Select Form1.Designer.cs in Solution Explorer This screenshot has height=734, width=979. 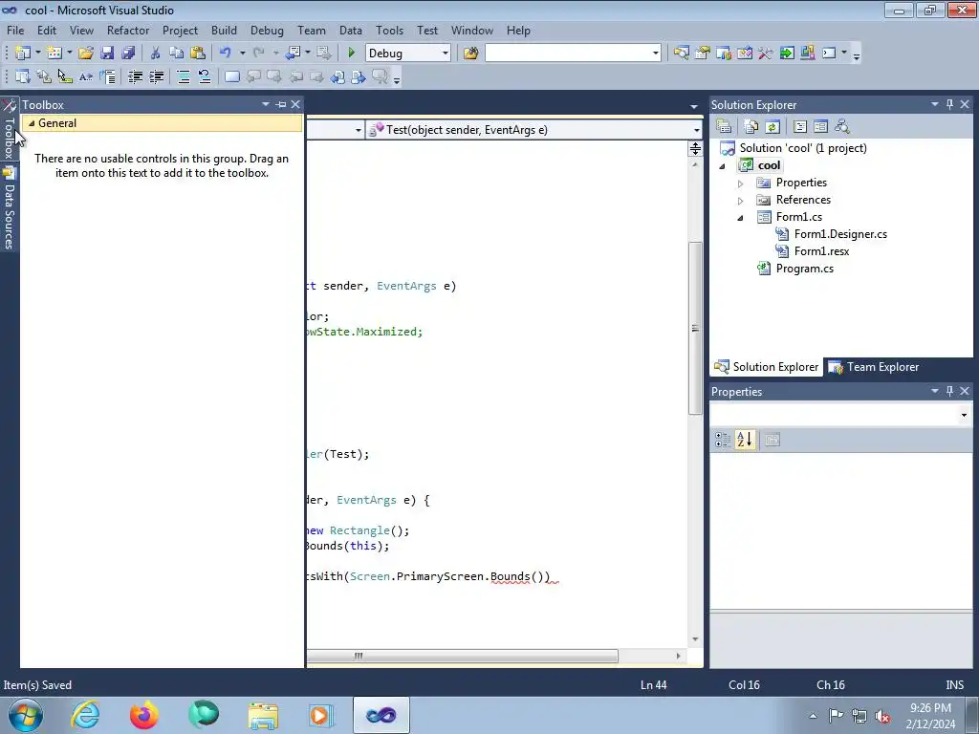pyautogui.click(x=840, y=234)
